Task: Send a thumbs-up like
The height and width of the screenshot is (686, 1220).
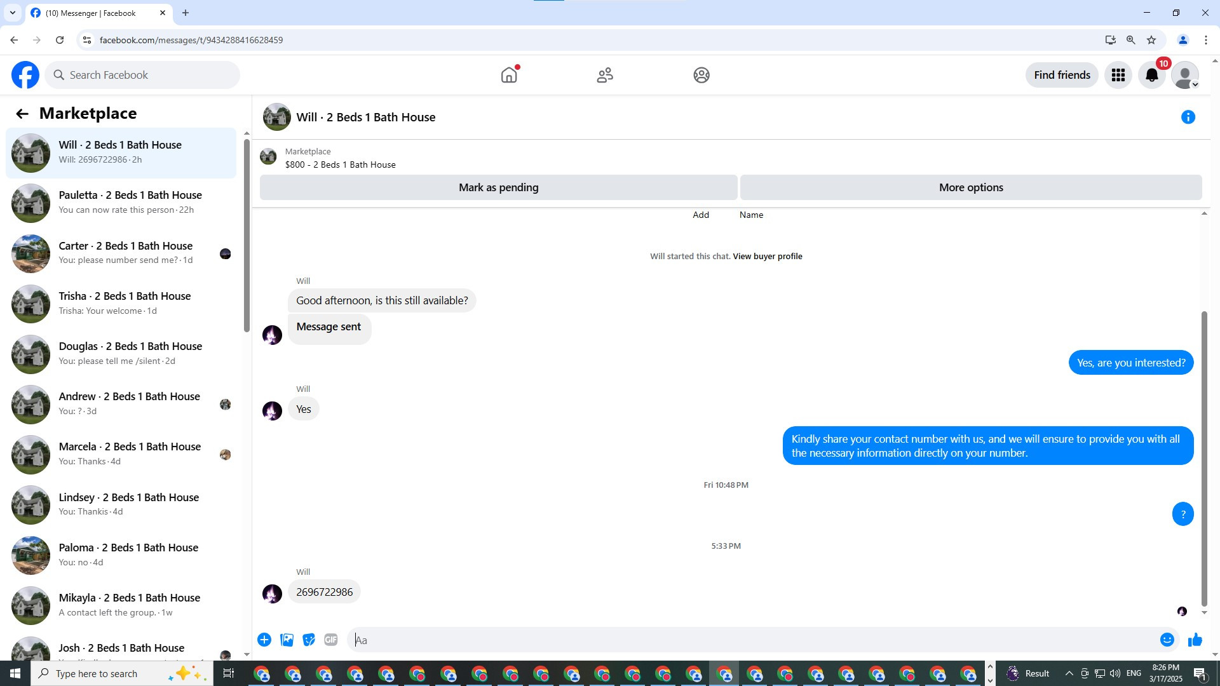Action: tap(1195, 640)
